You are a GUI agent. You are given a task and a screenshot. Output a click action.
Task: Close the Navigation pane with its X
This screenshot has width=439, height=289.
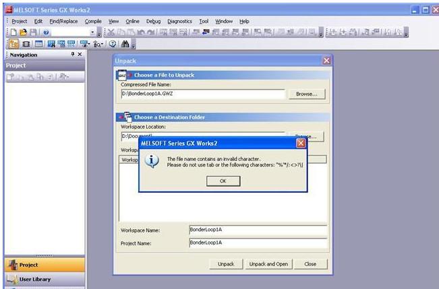click(80, 55)
